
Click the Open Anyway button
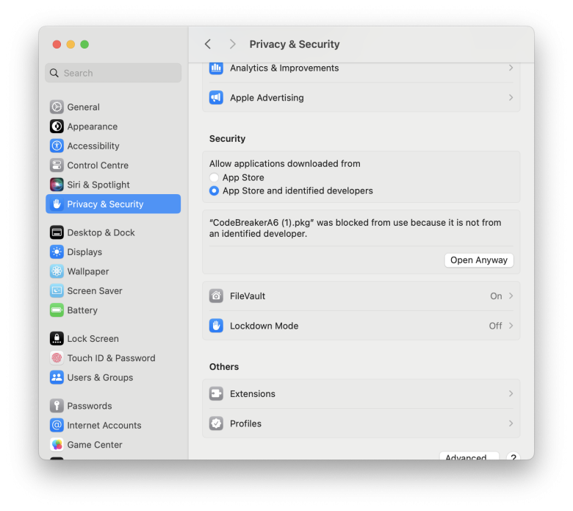tap(479, 260)
